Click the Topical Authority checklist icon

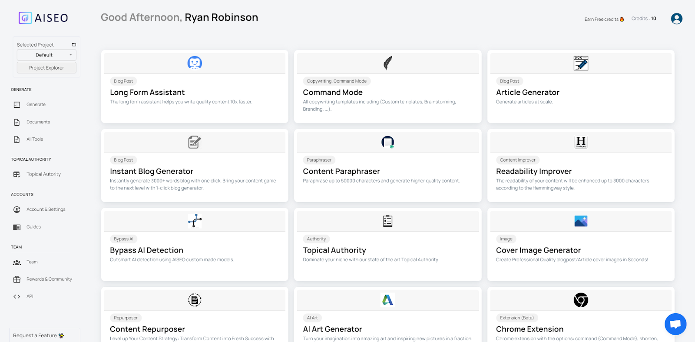(x=388, y=221)
